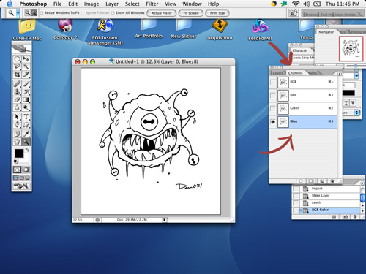The image size is (366, 274).
Task: Delete current state in History palette
Action: 355,217
